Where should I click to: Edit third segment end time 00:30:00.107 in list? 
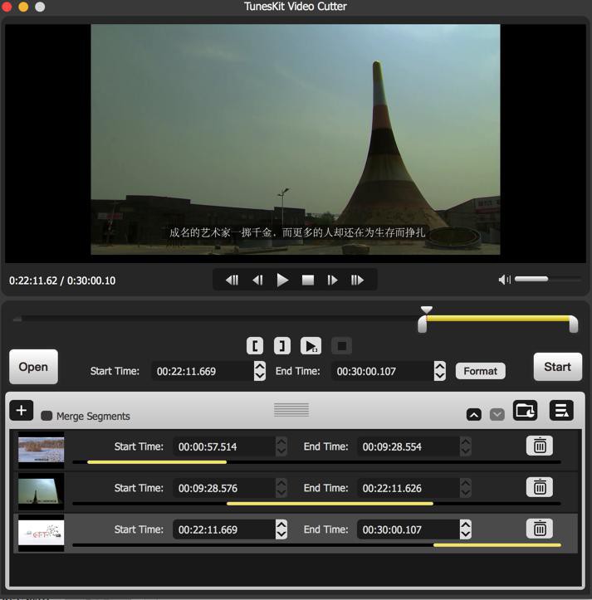[409, 529]
